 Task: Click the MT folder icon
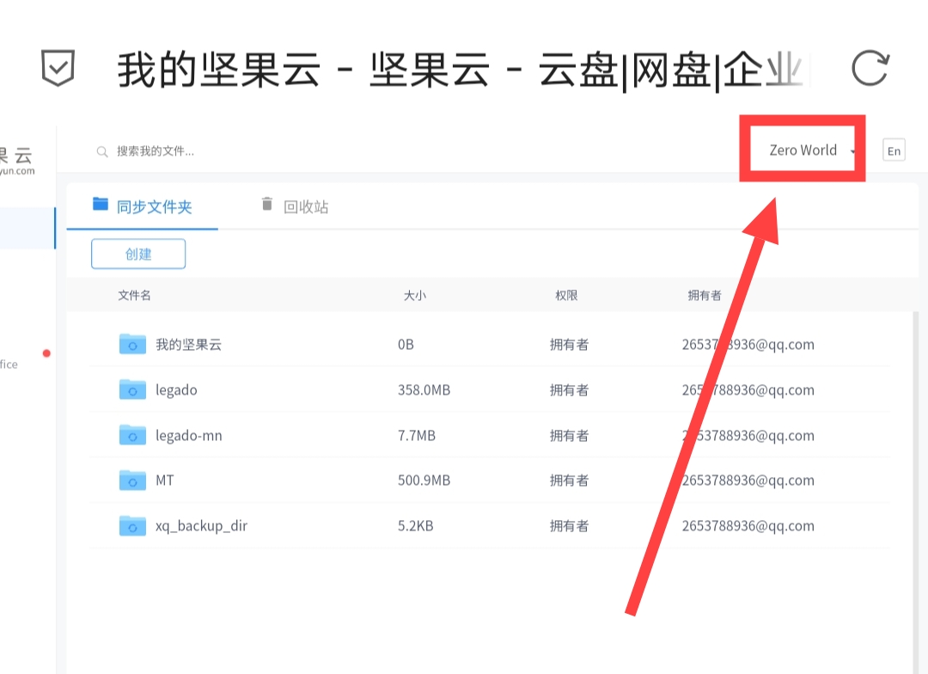(x=132, y=480)
